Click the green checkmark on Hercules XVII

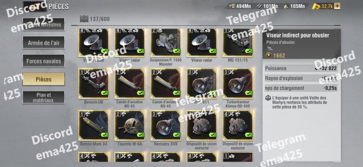(x=177, y=135)
